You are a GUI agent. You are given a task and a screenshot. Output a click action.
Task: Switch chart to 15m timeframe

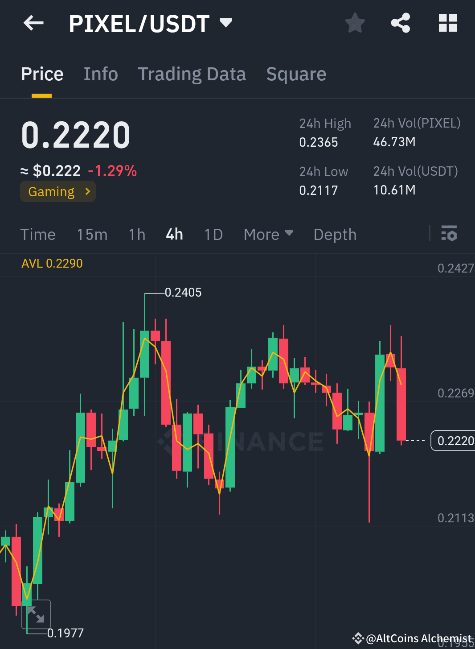92,234
